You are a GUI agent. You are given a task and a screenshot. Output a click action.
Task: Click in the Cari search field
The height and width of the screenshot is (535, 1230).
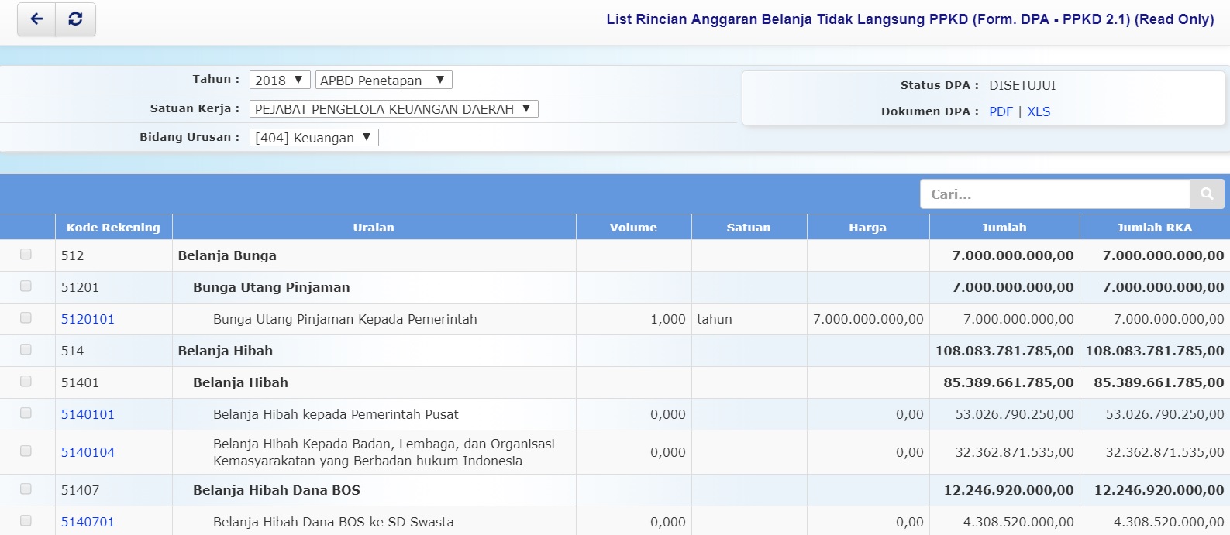pos(1054,194)
